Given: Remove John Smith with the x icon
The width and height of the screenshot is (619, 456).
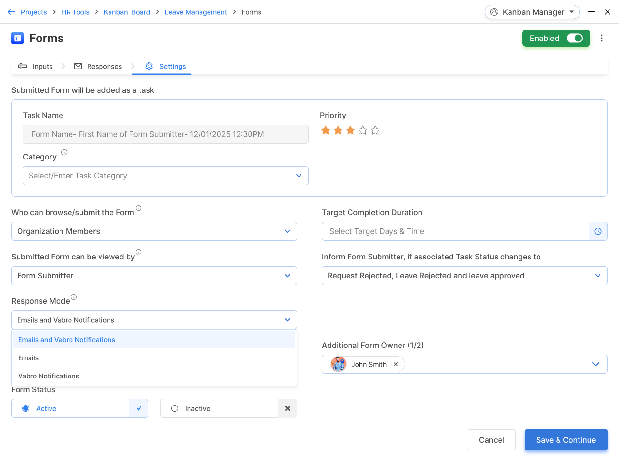Looking at the screenshot, I should 396,364.
